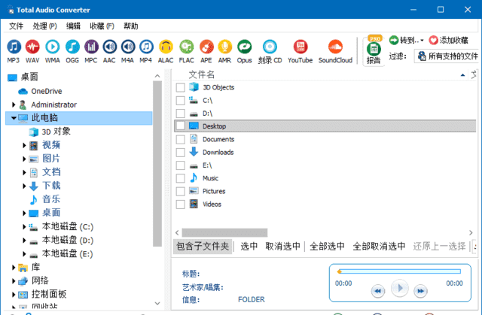Sort by 文件名 column header
The width and height of the screenshot is (482, 315).
point(201,74)
